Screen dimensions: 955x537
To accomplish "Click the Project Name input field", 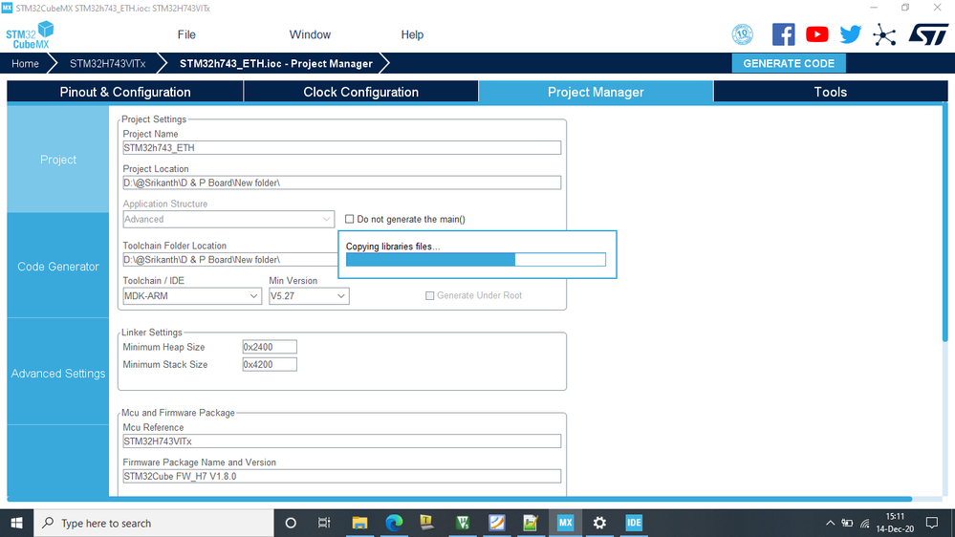I will point(341,148).
